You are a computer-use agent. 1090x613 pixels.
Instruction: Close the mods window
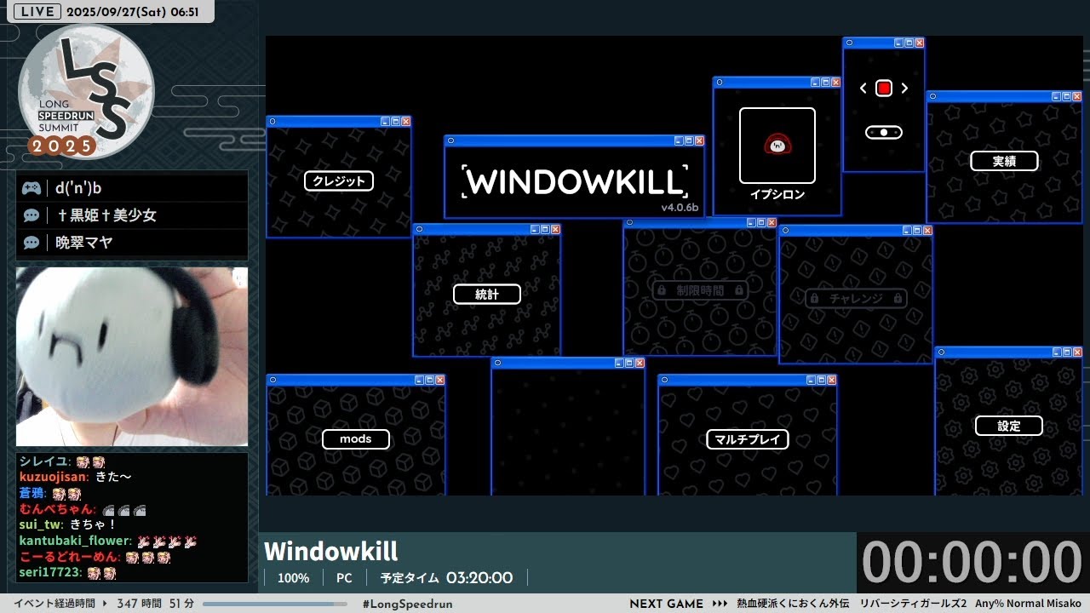click(x=440, y=380)
